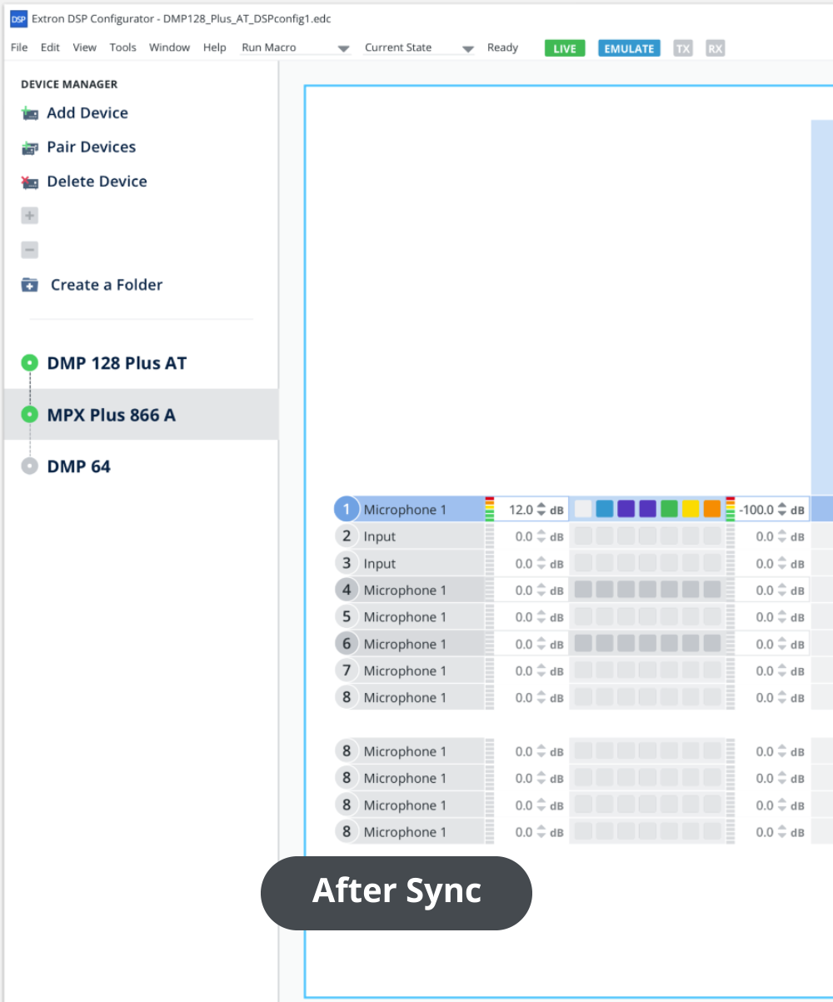Click the Pair Devices icon
833x1002 pixels.
pos(27,147)
